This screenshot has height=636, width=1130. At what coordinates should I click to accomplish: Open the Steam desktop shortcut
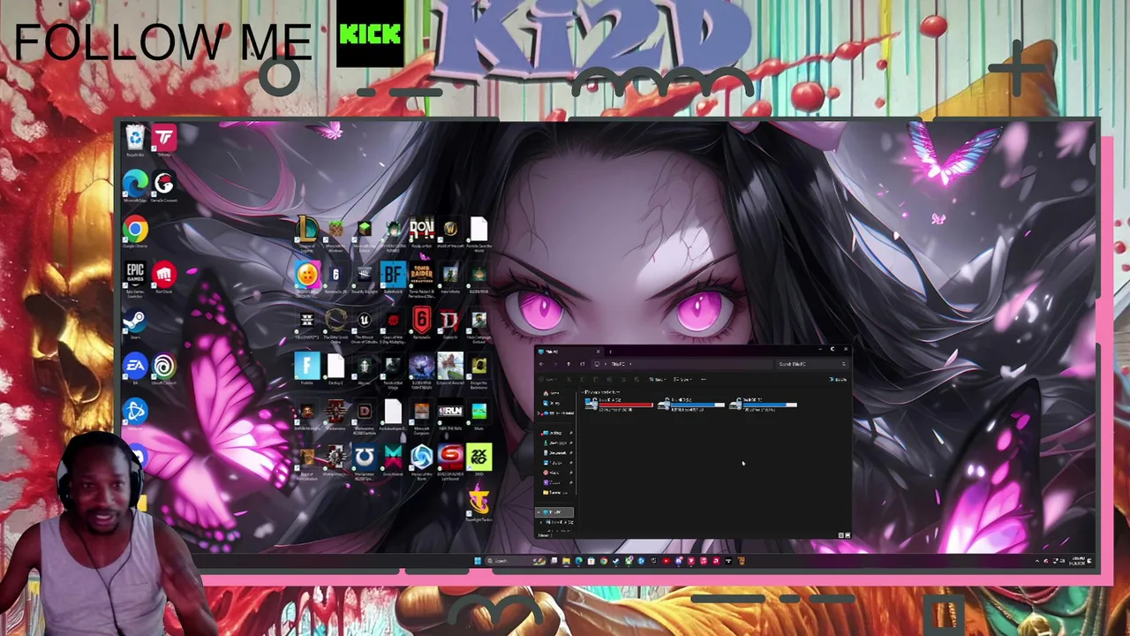[135, 324]
